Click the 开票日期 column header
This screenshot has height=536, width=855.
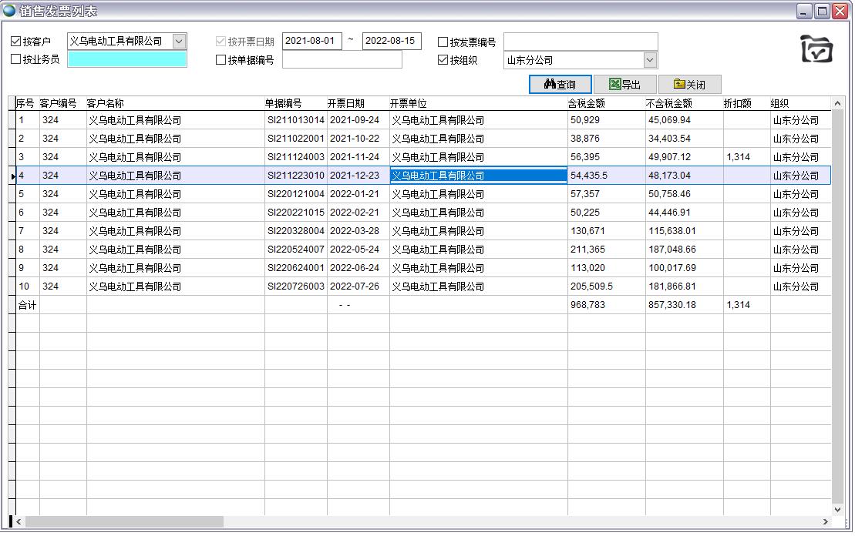click(345, 103)
